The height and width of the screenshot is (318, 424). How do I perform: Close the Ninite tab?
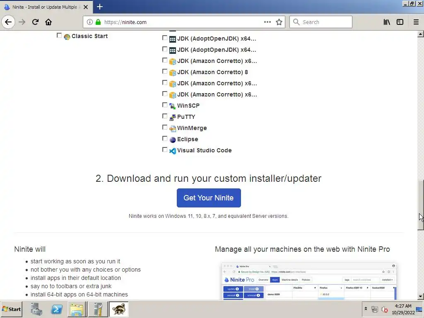[86, 7]
